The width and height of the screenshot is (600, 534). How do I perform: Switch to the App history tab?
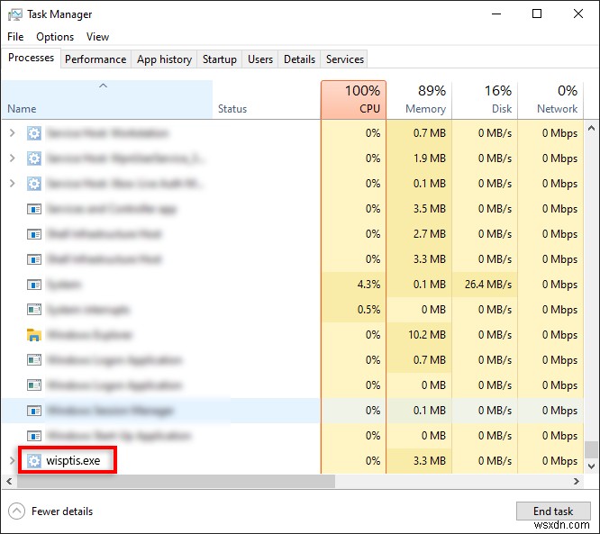pos(164,59)
